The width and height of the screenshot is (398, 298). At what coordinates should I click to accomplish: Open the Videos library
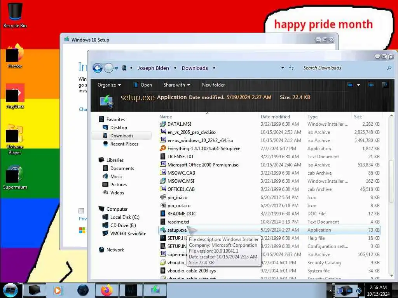(117, 192)
